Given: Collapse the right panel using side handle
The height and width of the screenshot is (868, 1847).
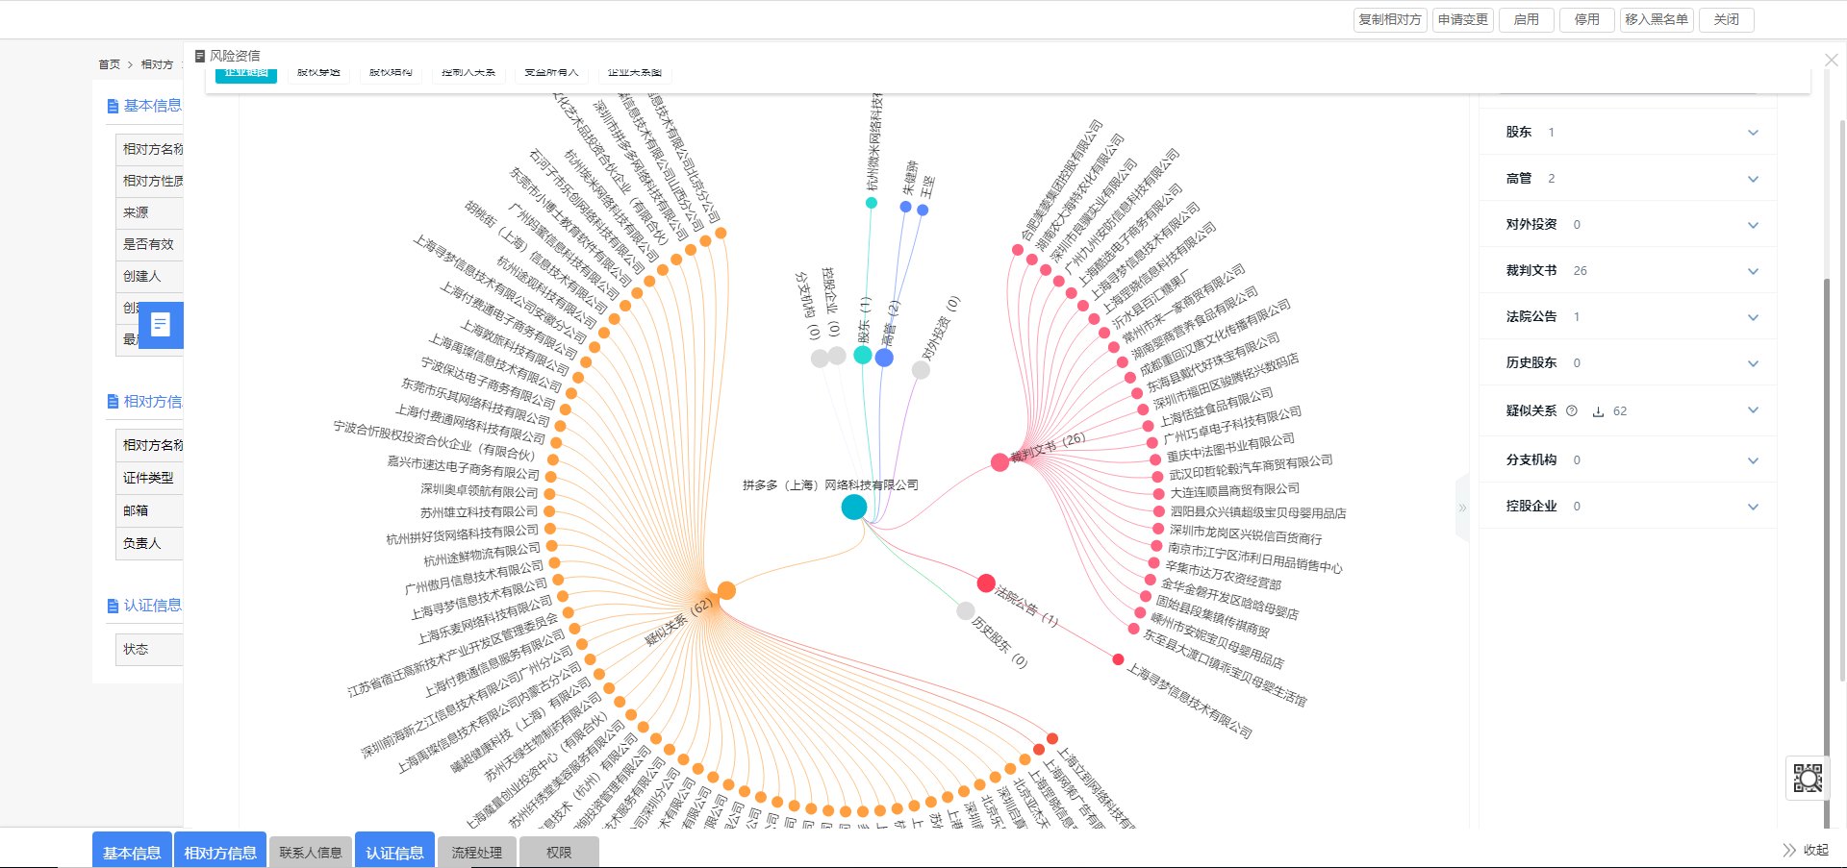Looking at the screenshot, I should (1462, 508).
